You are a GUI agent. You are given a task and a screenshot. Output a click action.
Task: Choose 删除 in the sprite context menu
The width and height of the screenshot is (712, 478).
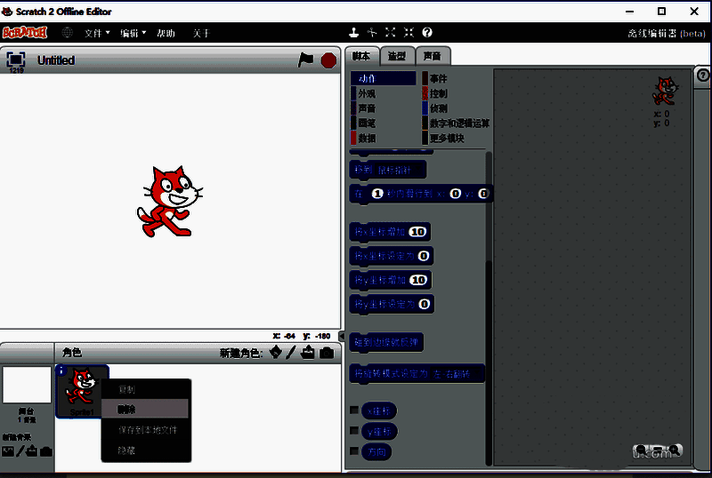[x=145, y=409]
